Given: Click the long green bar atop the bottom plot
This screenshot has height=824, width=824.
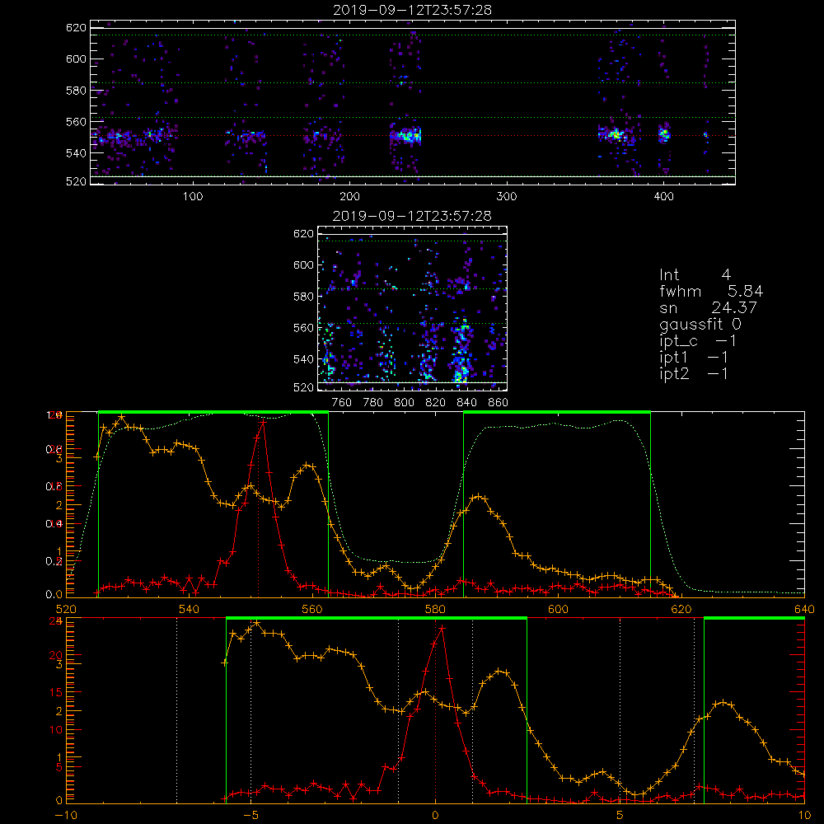Looking at the screenshot, I should coord(377,618).
